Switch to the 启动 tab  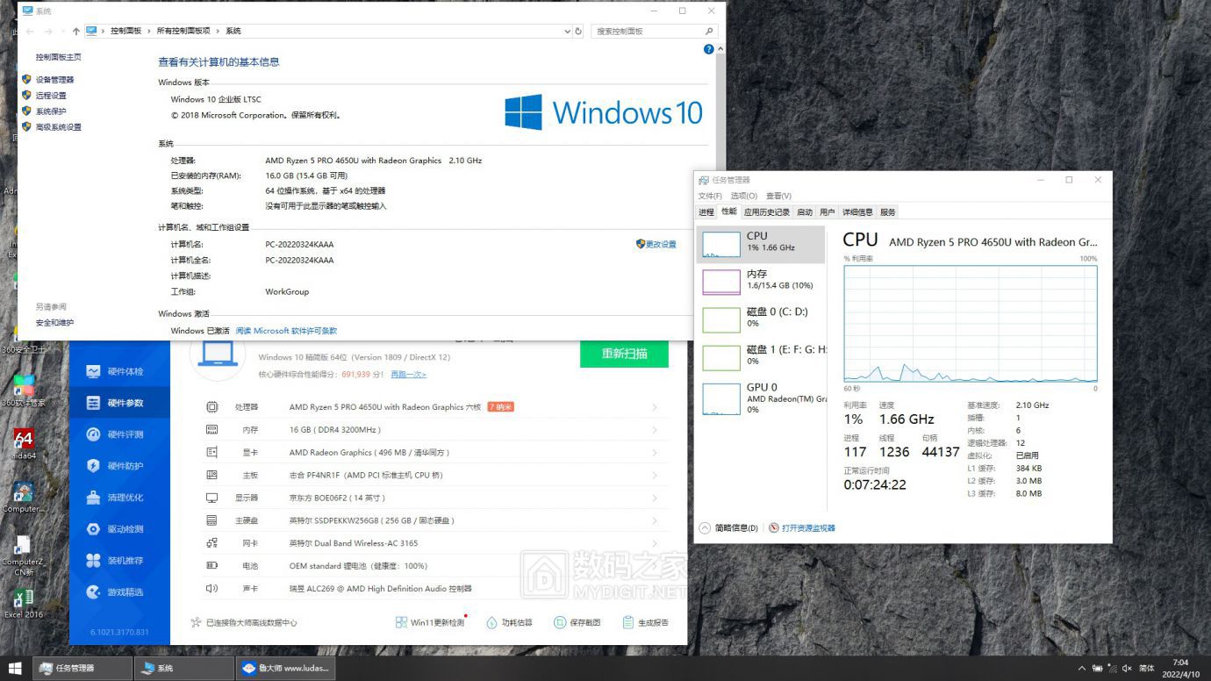coord(805,211)
